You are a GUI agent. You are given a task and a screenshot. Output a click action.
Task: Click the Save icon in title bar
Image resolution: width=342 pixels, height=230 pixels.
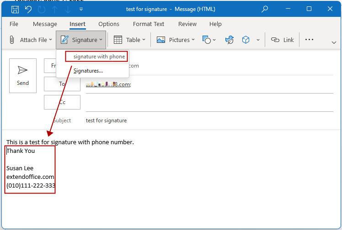pos(15,9)
